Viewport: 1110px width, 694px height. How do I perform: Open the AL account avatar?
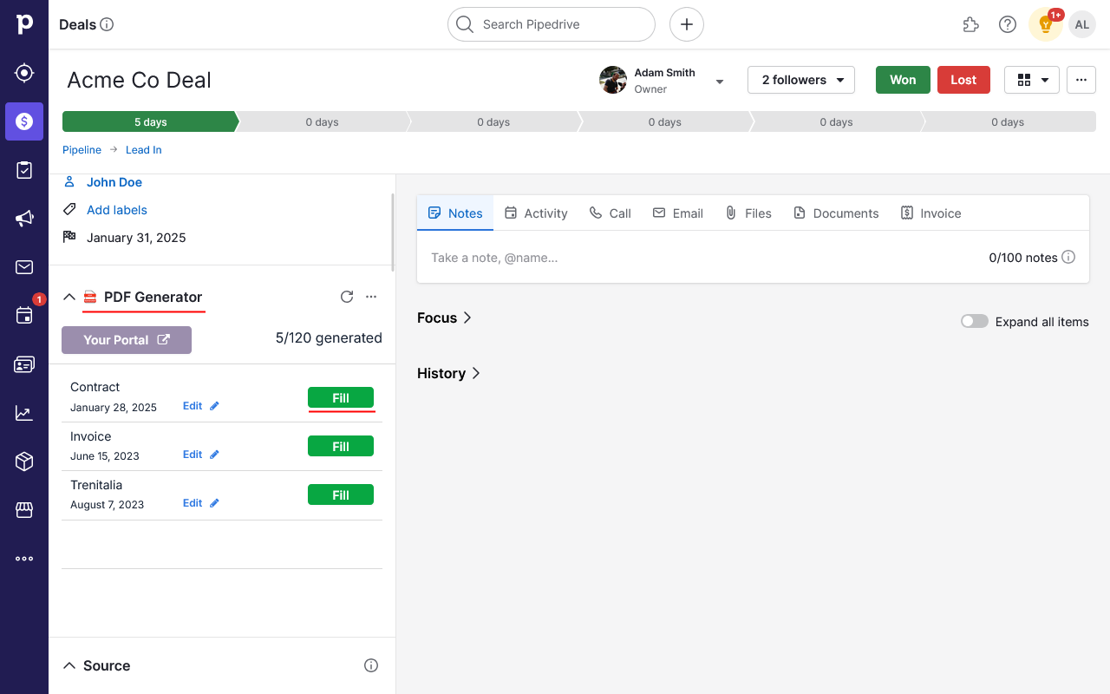coord(1082,24)
